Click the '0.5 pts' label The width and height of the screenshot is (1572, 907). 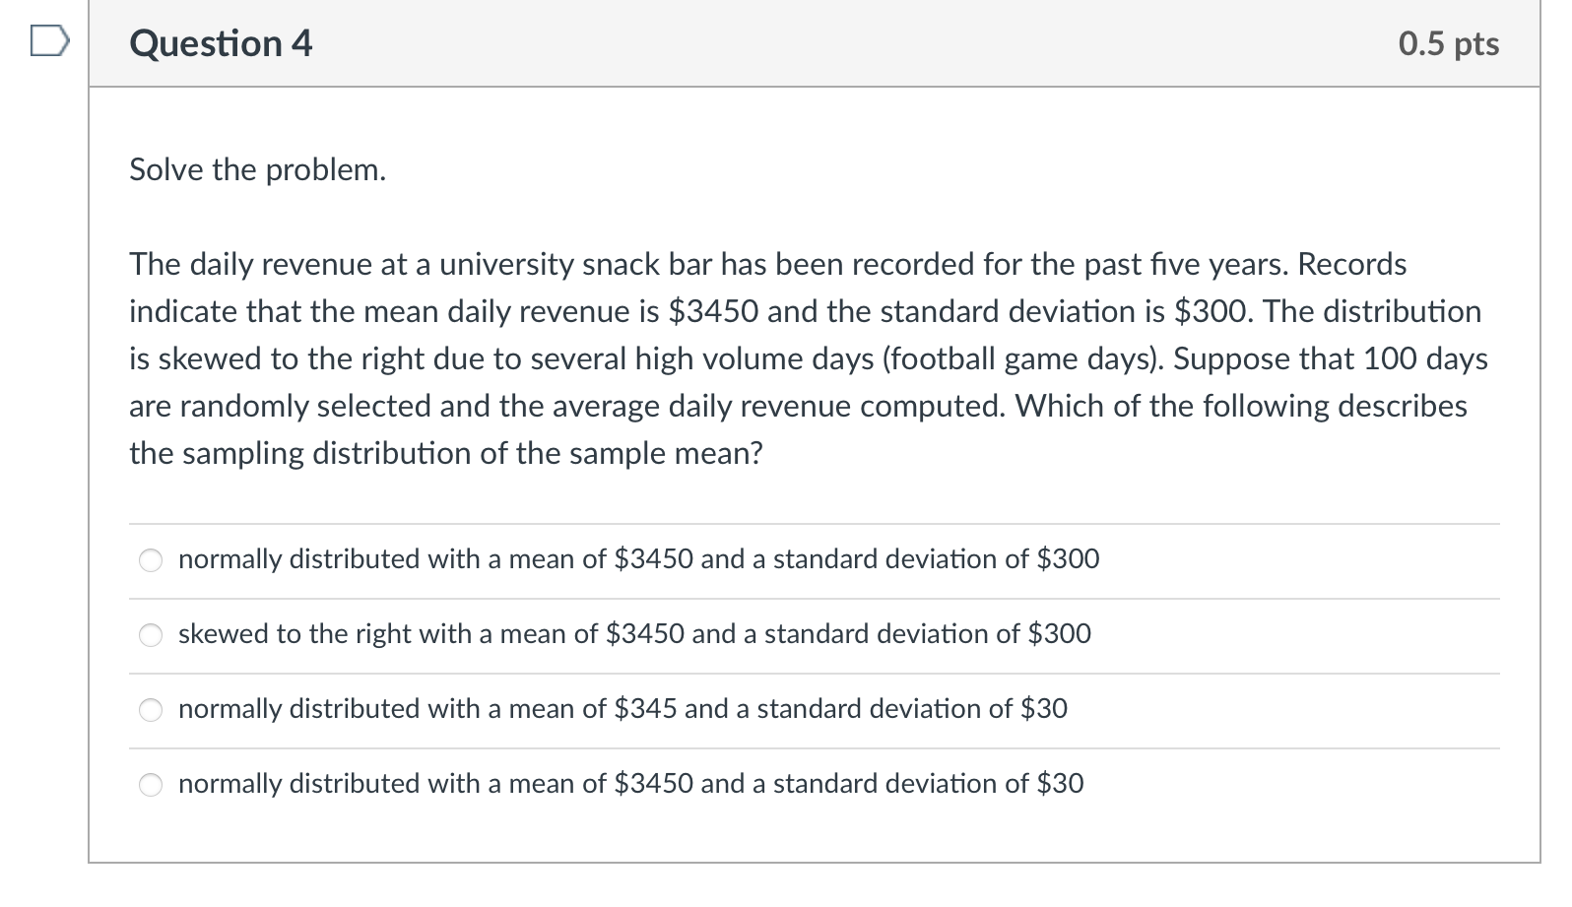(x=1448, y=43)
